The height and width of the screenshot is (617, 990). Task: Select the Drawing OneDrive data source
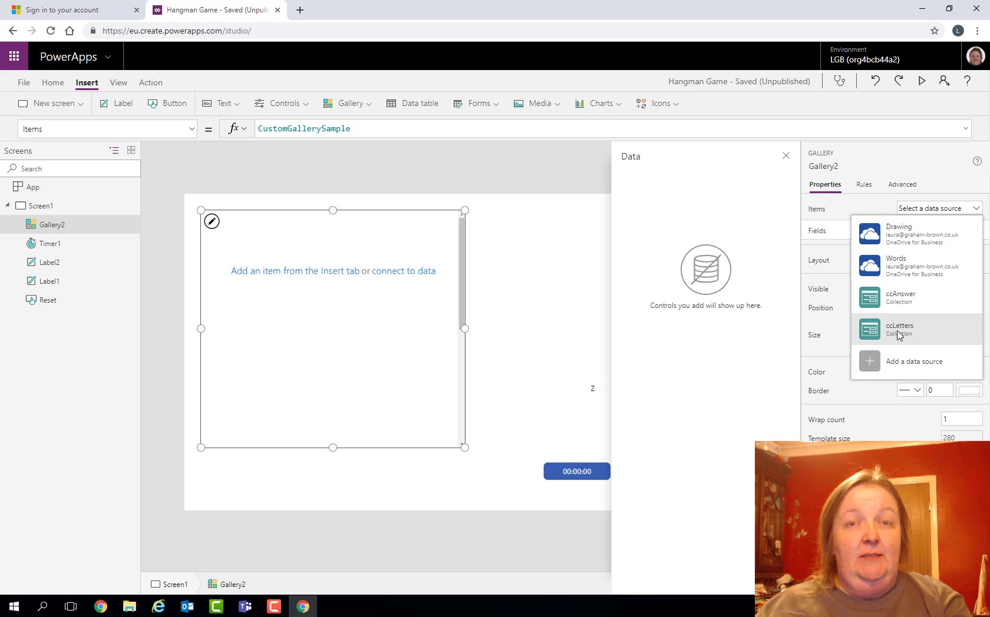tap(916, 234)
